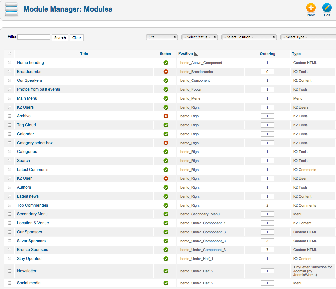Screen dimensions: 336x289
Task: Select the Main Menu row checkbox
Action: [10, 98]
